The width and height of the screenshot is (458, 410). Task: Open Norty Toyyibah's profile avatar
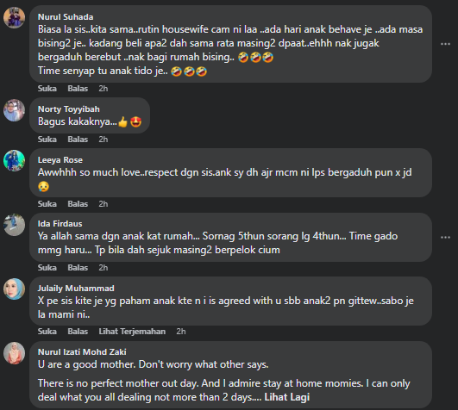(14, 110)
